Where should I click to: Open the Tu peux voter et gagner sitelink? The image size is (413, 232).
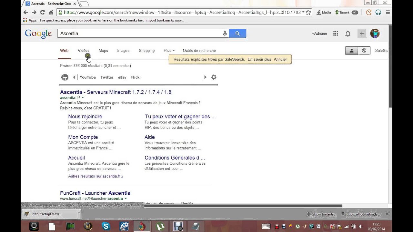pyautogui.click(x=180, y=117)
